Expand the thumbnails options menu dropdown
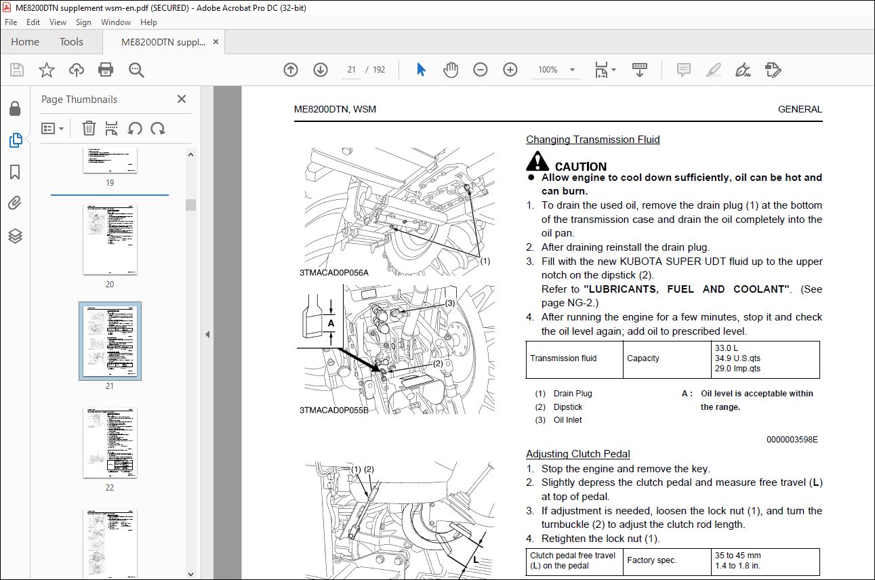Image resolution: width=875 pixels, height=580 pixels. [x=53, y=128]
